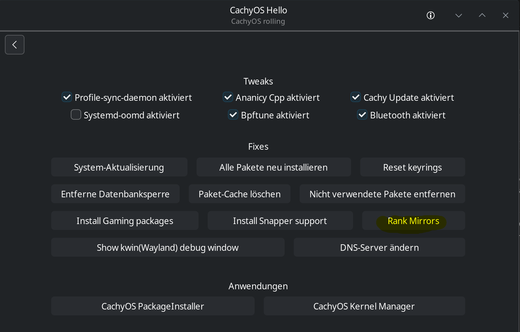Click Reset keyrings button
This screenshot has width=520, height=332.
click(x=412, y=167)
